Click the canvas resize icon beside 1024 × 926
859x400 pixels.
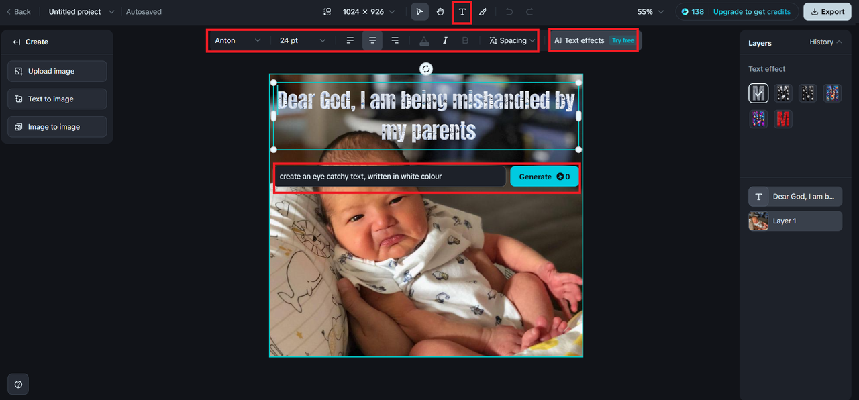pyautogui.click(x=327, y=11)
